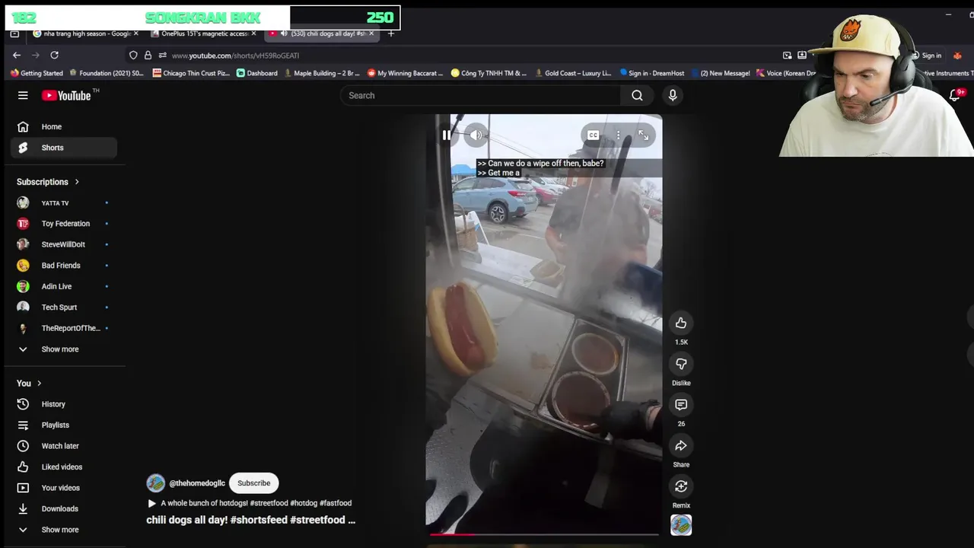Open YouTube notifications bell
This screenshot has height=548, width=974.
tap(955, 95)
